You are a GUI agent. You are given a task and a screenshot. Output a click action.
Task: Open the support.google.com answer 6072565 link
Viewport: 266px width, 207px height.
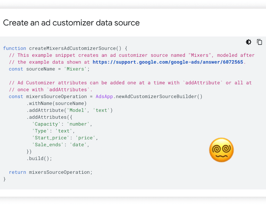[x=168, y=62]
